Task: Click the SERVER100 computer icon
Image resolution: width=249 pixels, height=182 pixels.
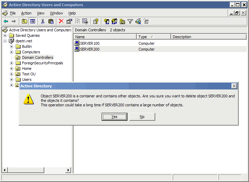Action: click(x=77, y=43)
